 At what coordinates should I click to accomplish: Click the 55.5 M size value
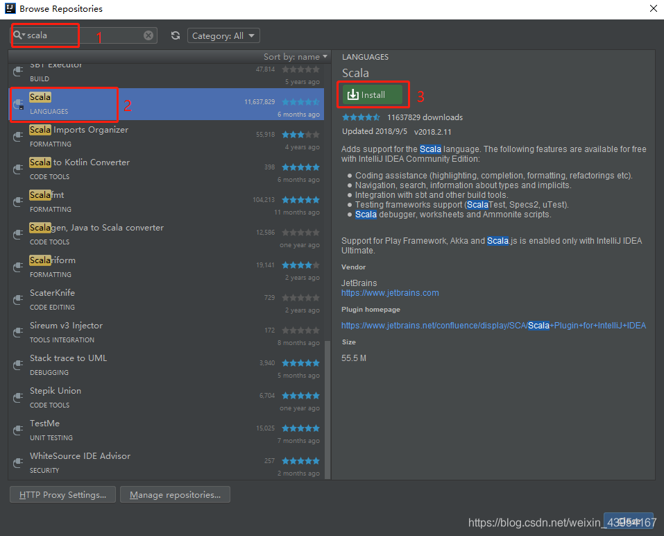coord(354,358)
